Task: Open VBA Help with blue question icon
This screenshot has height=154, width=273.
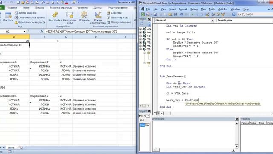Action: tap(234, 15)
